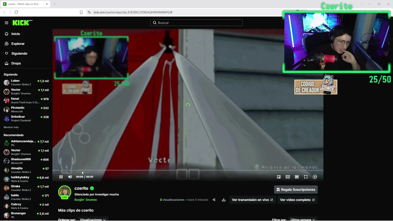Click the 00:00 / 00:20 time display
Screen dimensions: 393x221
(x=85, y=177)
